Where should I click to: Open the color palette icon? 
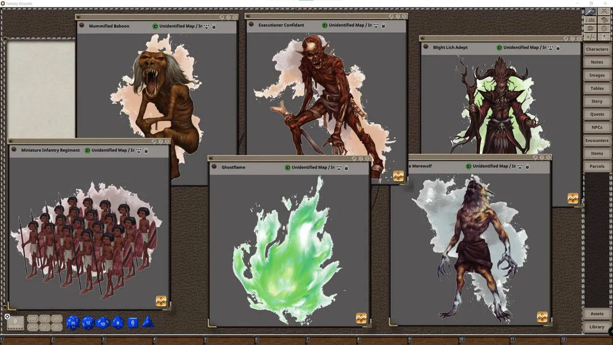point(590,28)
